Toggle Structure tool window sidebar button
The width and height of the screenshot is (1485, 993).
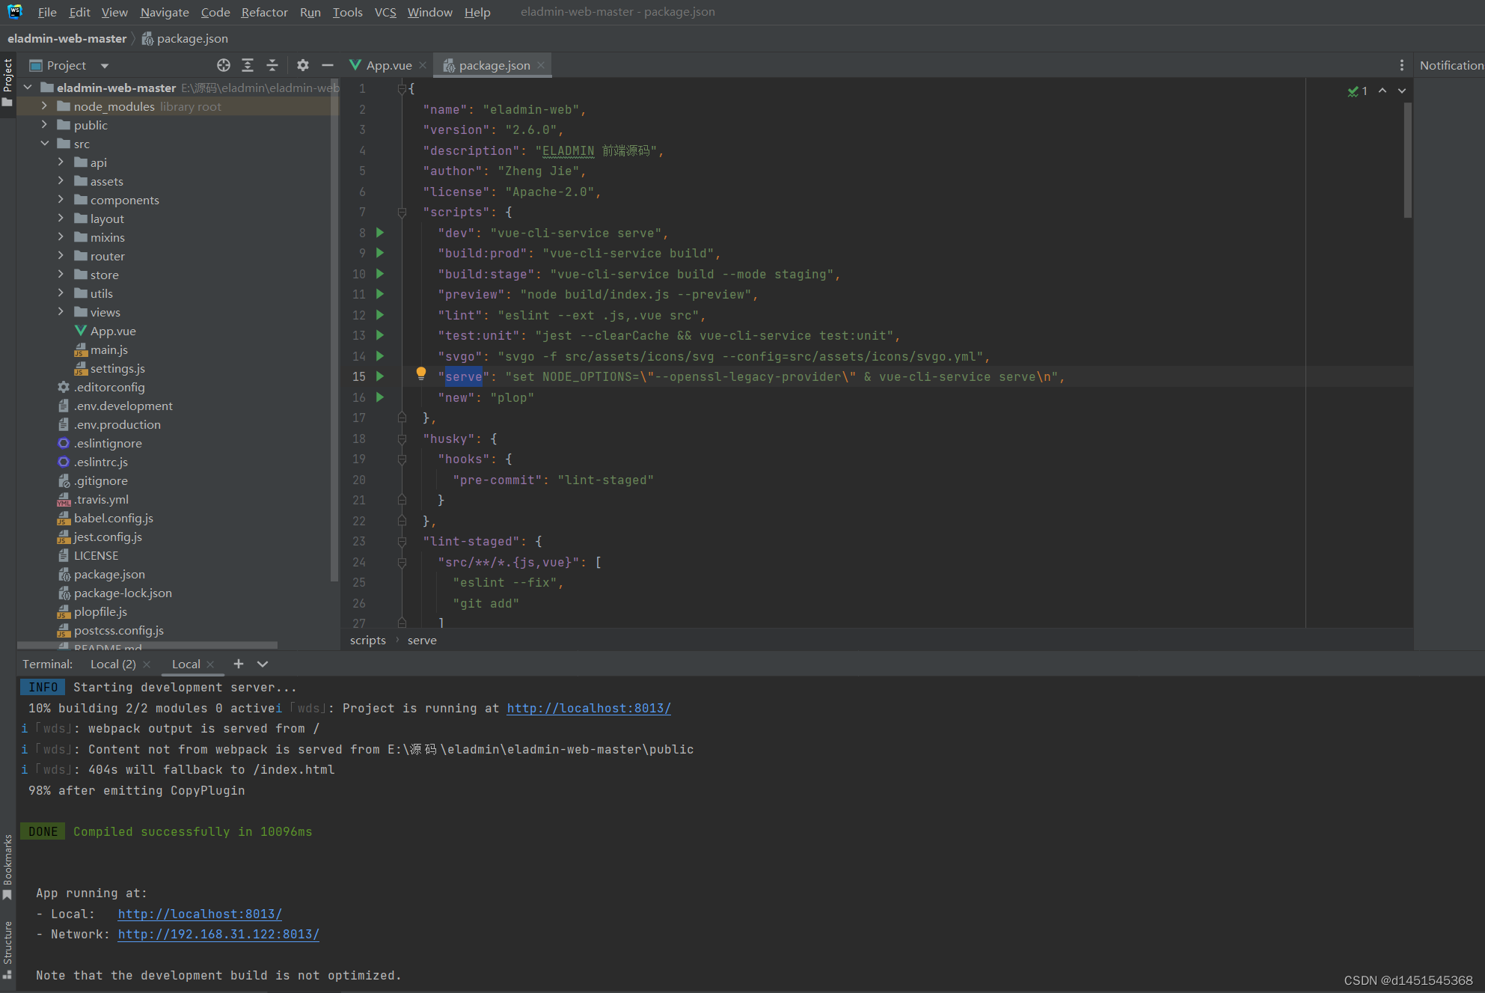(x=7, y=948)
